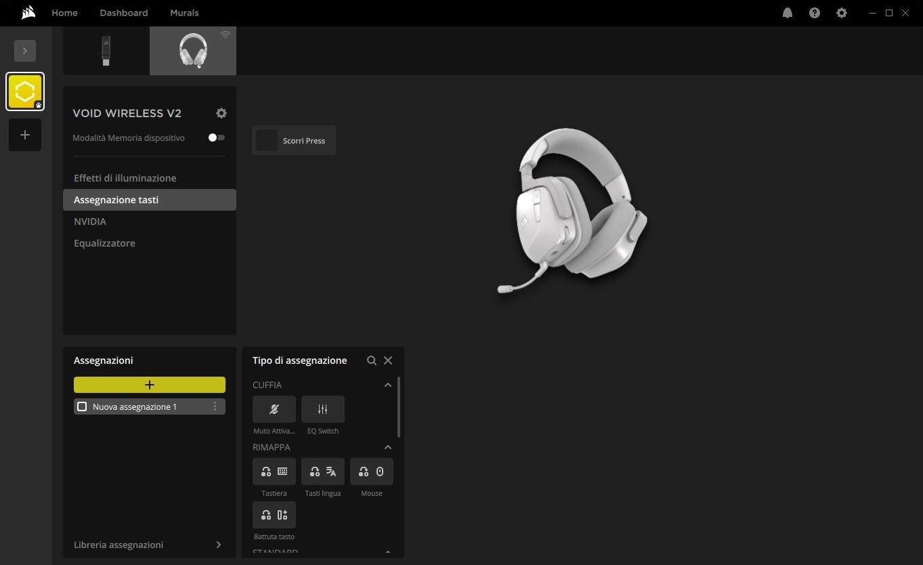Select the Tastiera remap icon
This screenshot has height=565, width=923.
pyautogui.click(x=274, y=472)
